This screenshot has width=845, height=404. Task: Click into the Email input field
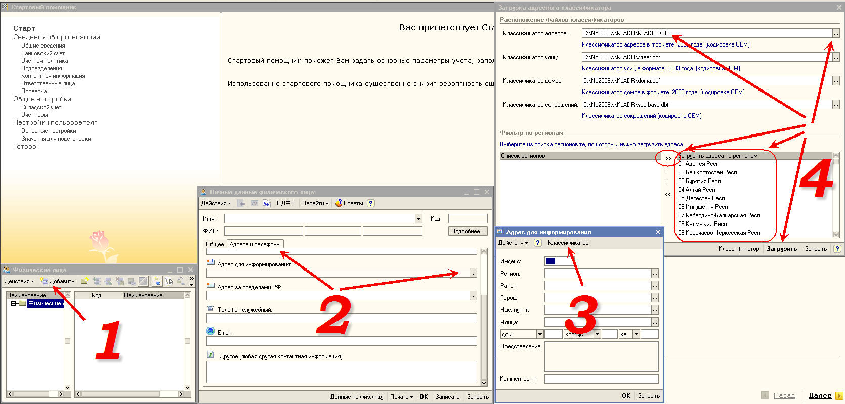click(342, 341)
